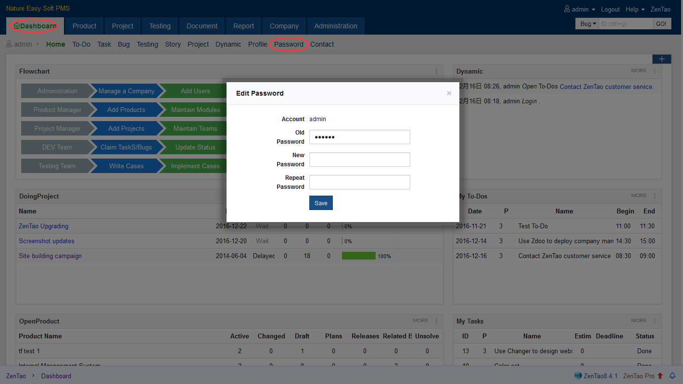This screenshot has width=683, height=384.
Task: Open the My Tasks panel three-dot menu
Action: [x=655, y=321]
